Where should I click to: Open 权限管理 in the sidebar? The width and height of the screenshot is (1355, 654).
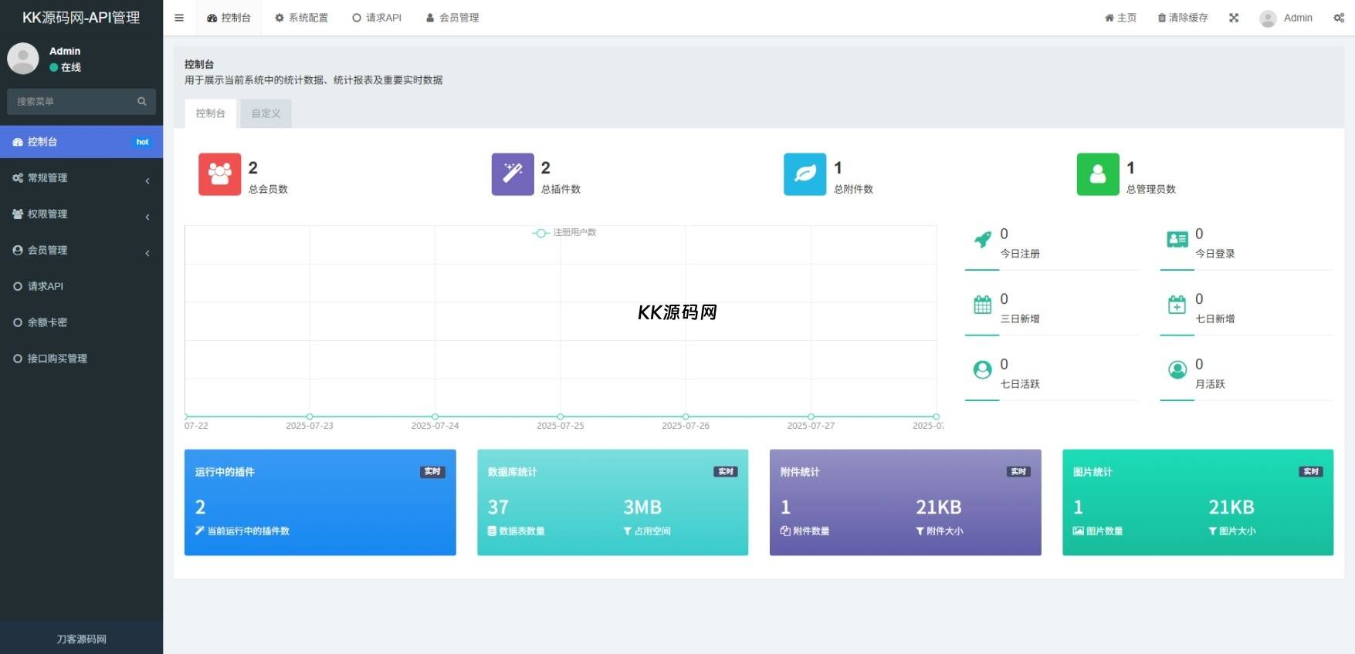click(81, 214)
